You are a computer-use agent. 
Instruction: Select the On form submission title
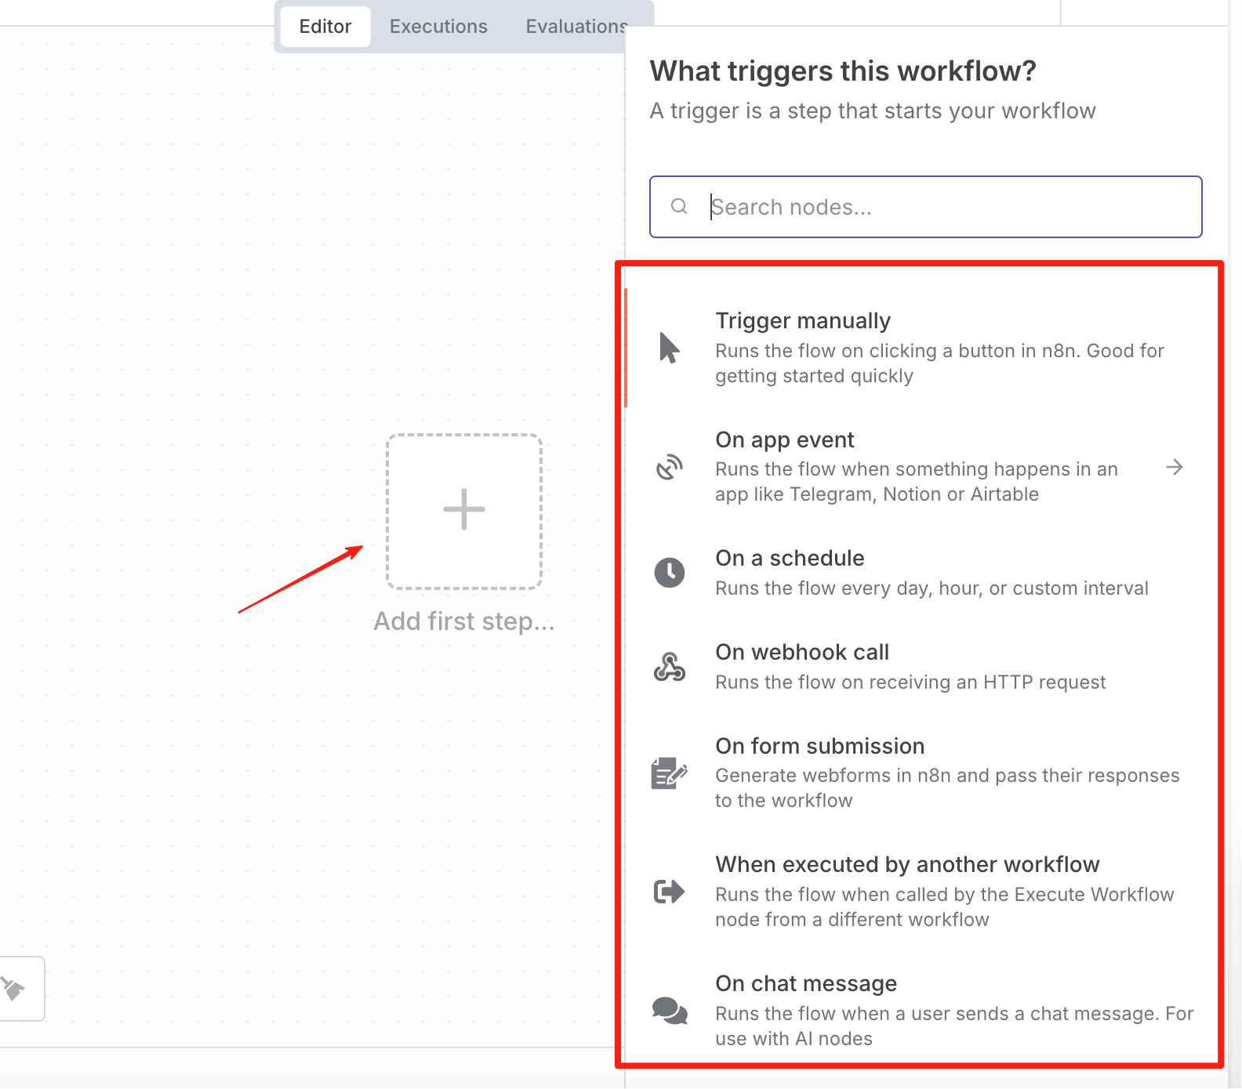(x=819, y=746)
